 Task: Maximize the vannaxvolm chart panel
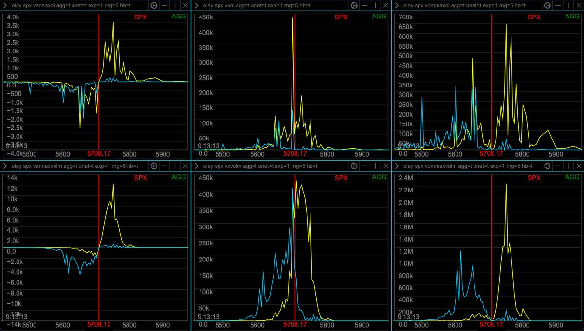pos(175,166)
